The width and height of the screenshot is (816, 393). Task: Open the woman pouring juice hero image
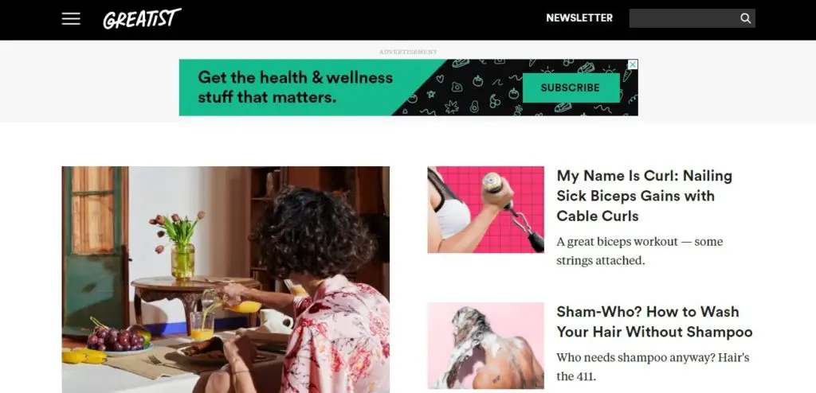226,280
